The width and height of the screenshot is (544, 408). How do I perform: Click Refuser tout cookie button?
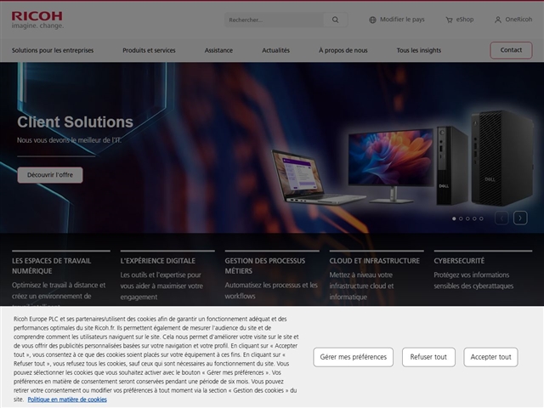(428, 357)
